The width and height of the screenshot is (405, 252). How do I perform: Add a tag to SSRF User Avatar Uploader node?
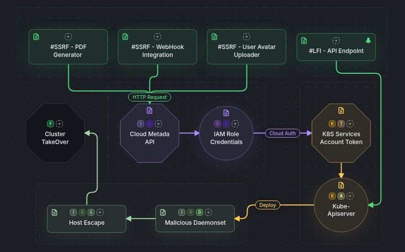247,37
